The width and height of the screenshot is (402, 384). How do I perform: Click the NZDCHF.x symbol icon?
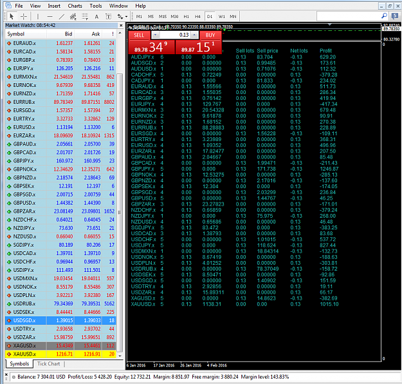click(x=9, y=220)
